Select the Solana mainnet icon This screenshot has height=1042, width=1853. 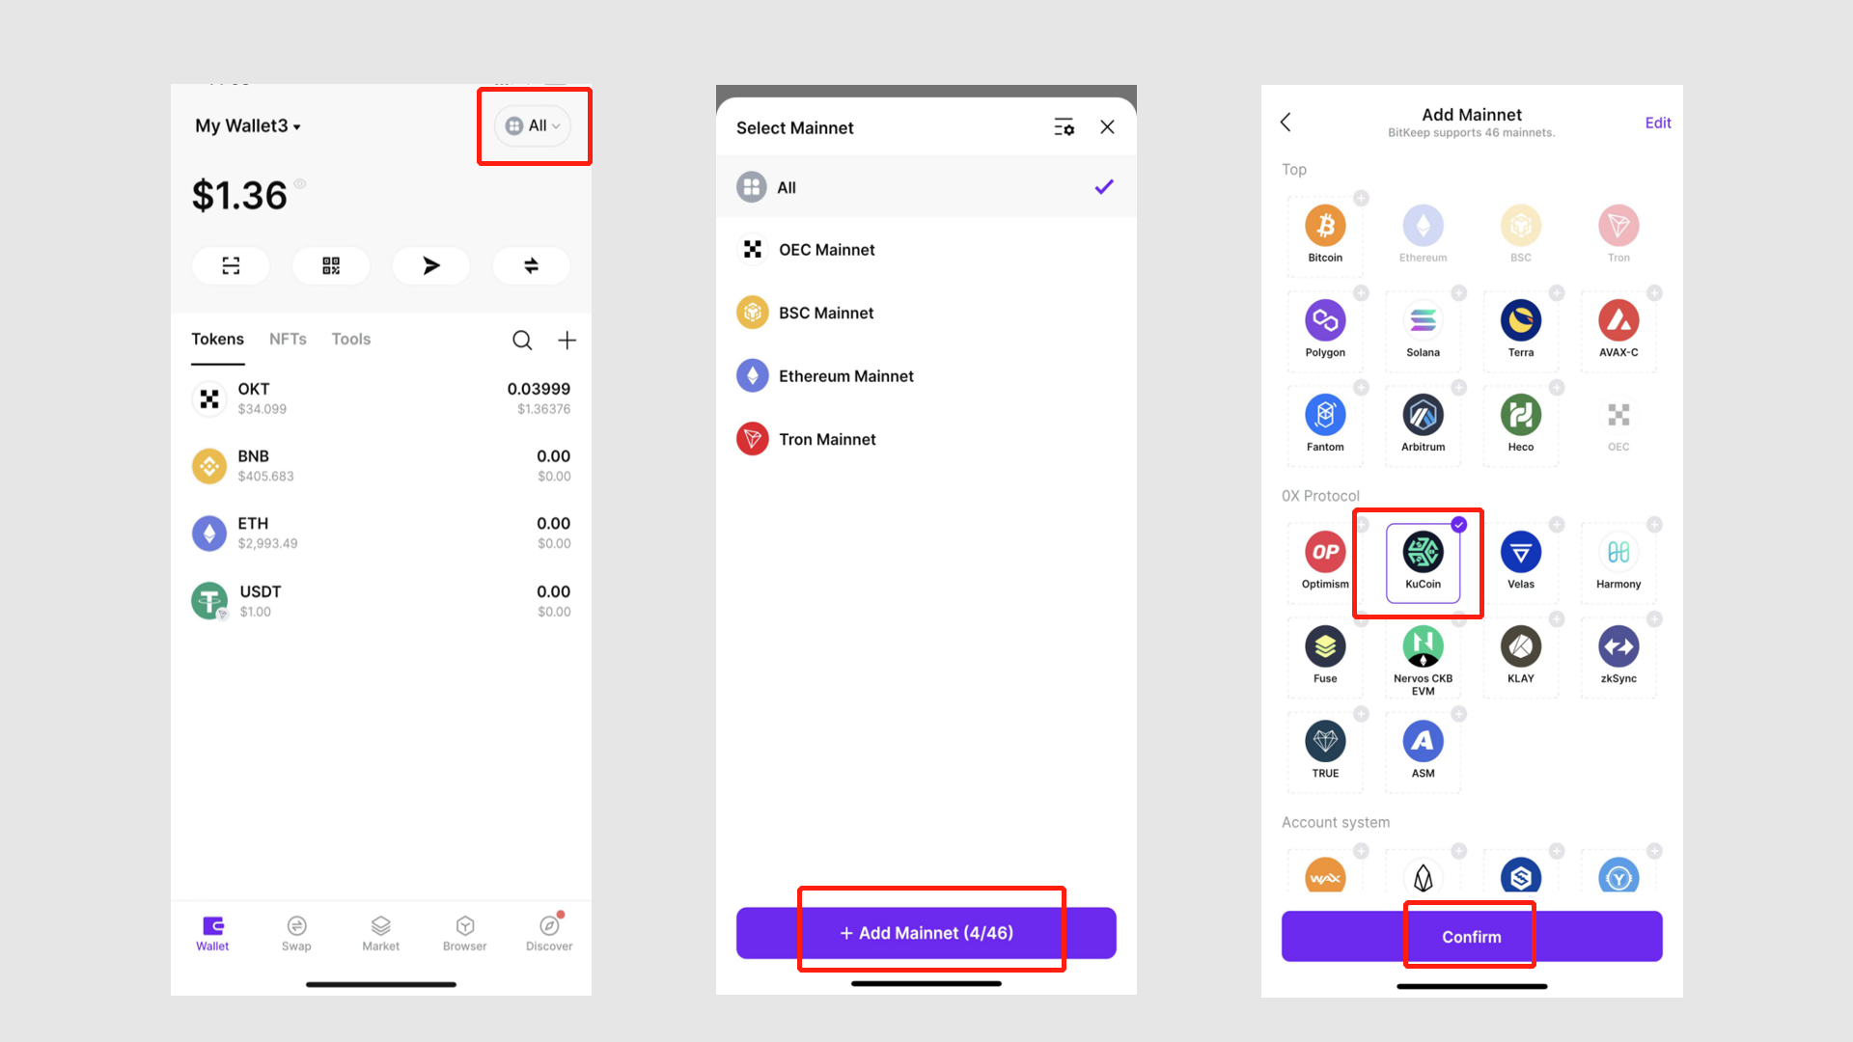click(1422, 320)
